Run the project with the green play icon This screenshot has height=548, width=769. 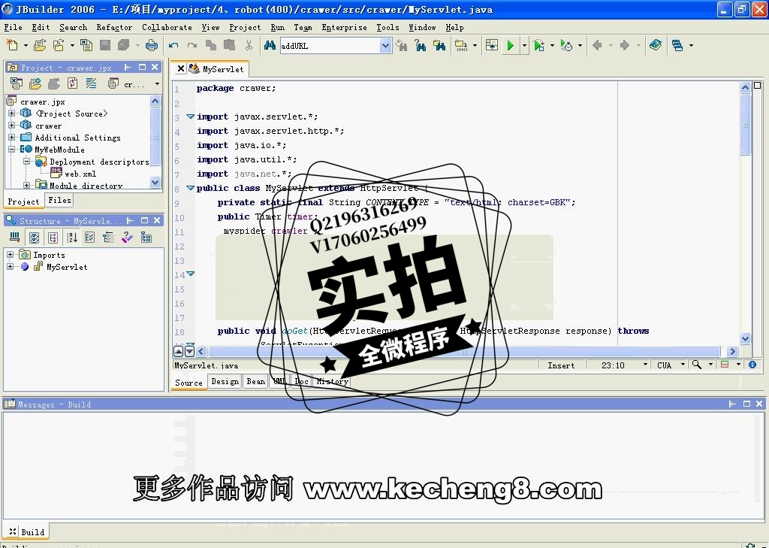coord(510,46)
